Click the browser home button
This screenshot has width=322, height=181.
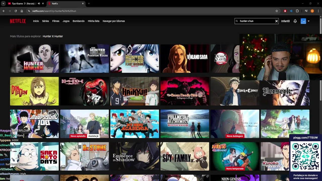(22, 11)
